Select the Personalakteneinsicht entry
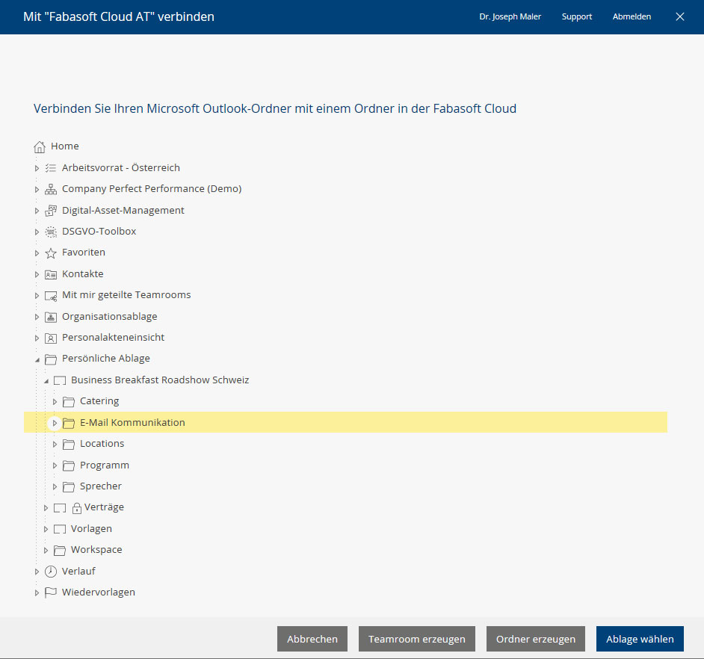This screenshot has height=659, width=704. coord(113,337)
